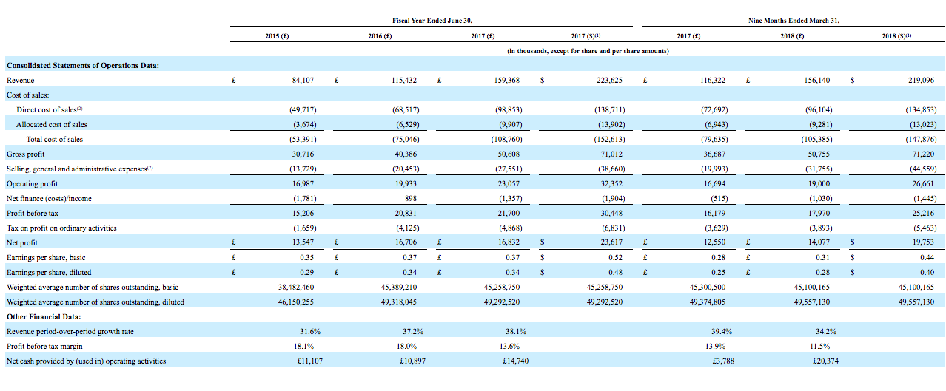This screenshot has height=391, width=946.
Task: Click the operating cash value £11,107
Action: [x=309, y=361]
